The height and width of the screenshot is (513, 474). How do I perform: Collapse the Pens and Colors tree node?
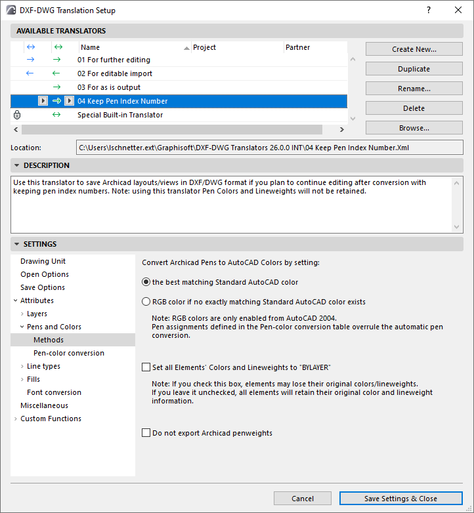click(22, 327)
